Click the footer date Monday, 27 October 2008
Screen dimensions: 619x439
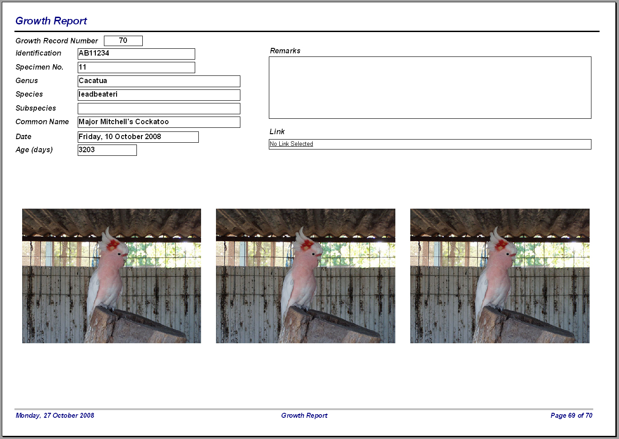pos(55,416)
